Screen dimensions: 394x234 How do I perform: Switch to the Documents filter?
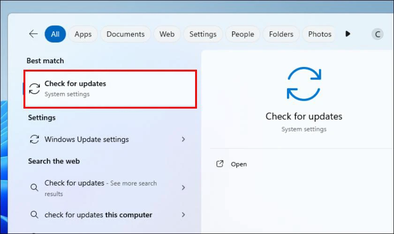pyautogui.click(x=125, y=34)
